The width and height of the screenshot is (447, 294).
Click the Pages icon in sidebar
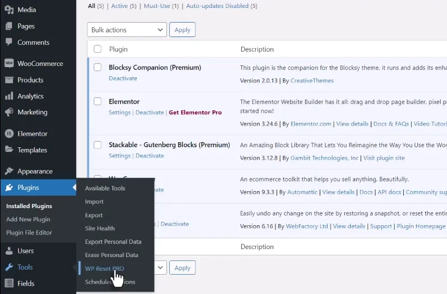coord(9,26)
